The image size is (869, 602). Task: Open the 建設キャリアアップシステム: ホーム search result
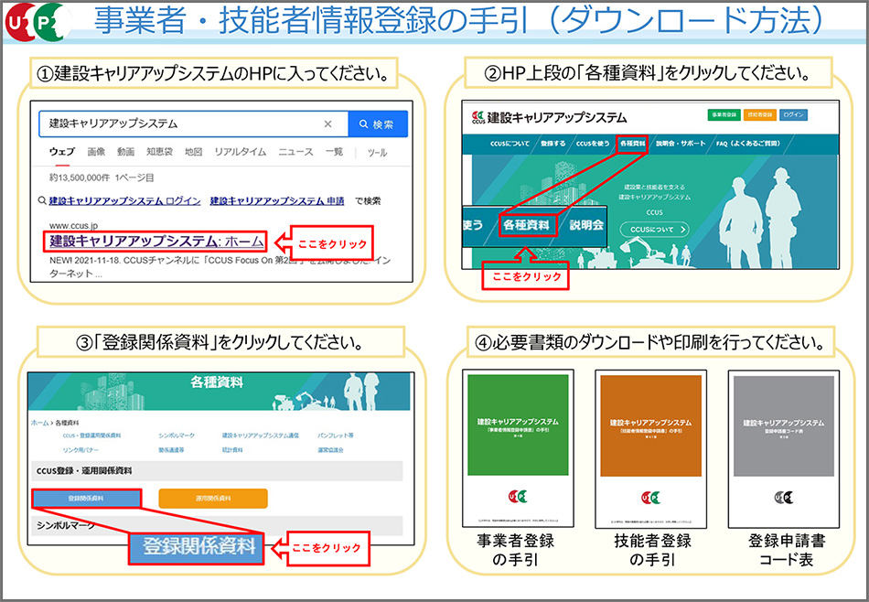tap(156, 242)
